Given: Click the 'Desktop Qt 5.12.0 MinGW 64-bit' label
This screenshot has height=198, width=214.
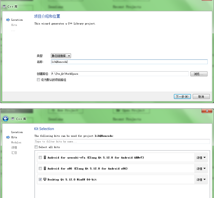Looking at the screenshot, I should (72, 179).
